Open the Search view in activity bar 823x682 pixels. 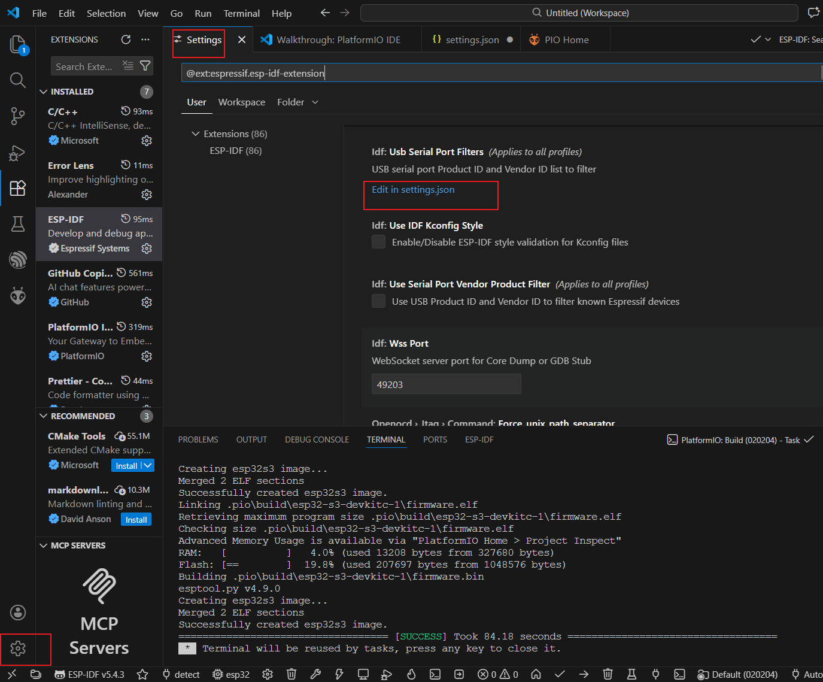tap(18, 80)
